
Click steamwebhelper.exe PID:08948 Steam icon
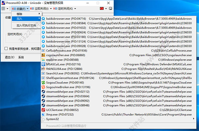[x=43, y=105]
